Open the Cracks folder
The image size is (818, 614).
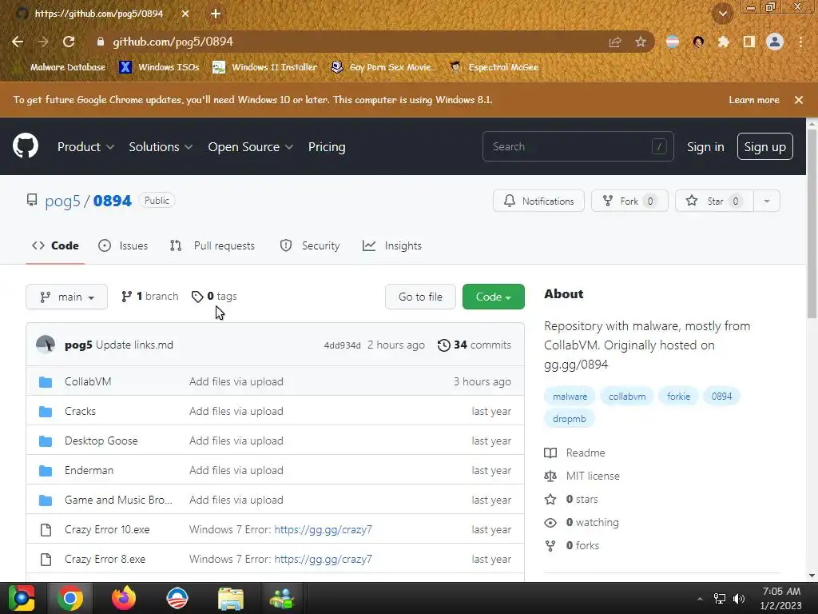pos(81,411)
